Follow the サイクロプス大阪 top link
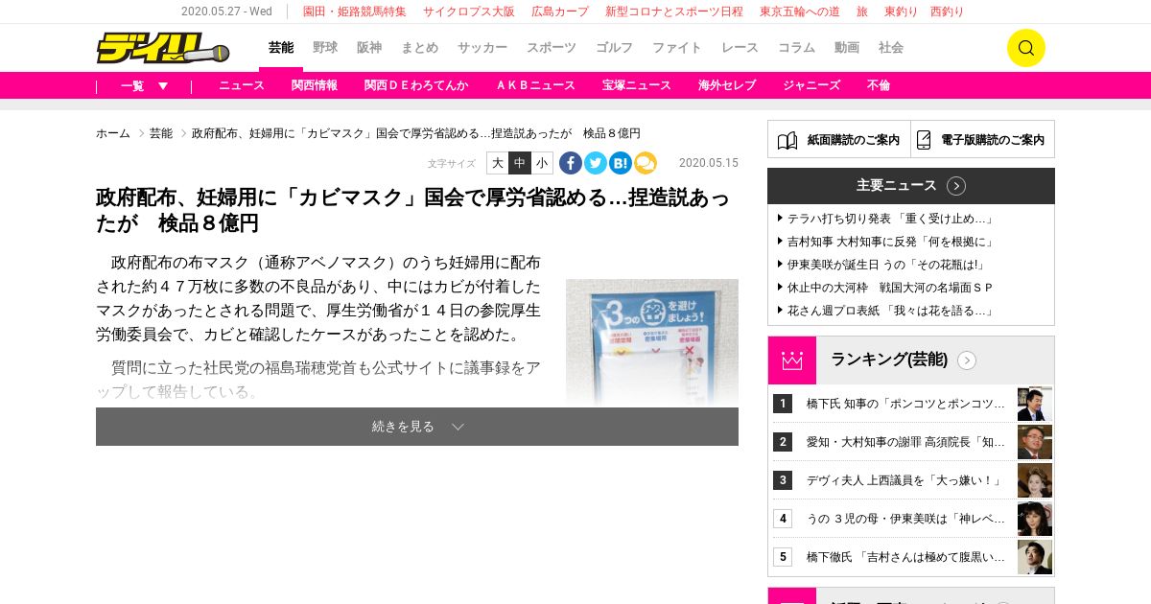This screenshot has width=1151, height=604. (x=469, y=12)
